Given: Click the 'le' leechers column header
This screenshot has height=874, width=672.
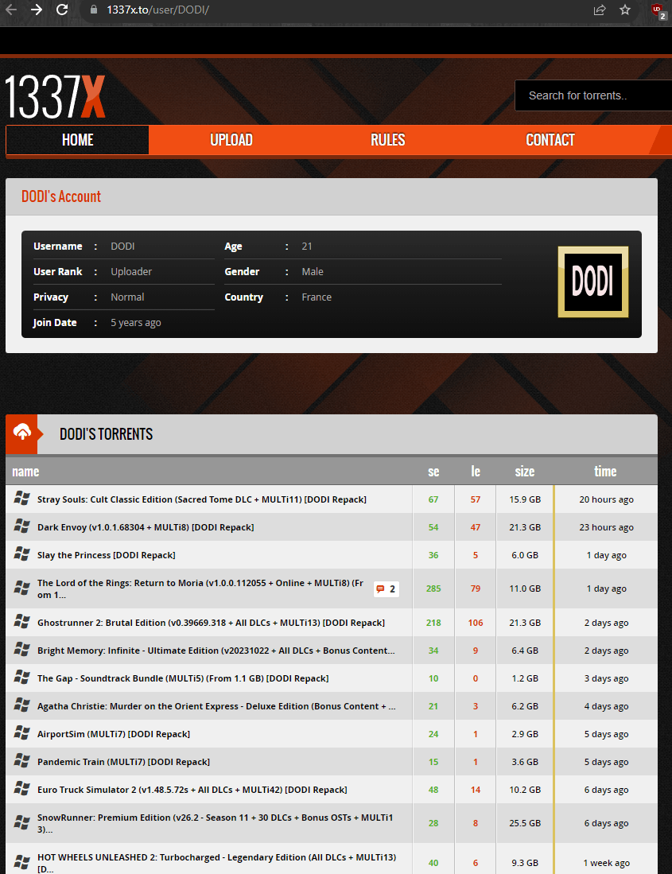Looking at the screenshot, I should (x=476, y=472).
